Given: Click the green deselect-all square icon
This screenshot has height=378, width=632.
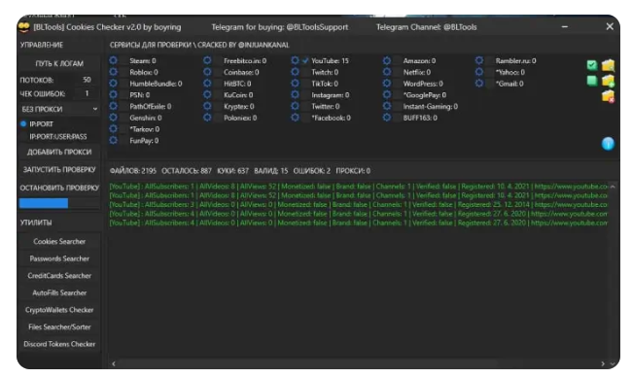Looking at the screenshot, I should tap(592, 81).
